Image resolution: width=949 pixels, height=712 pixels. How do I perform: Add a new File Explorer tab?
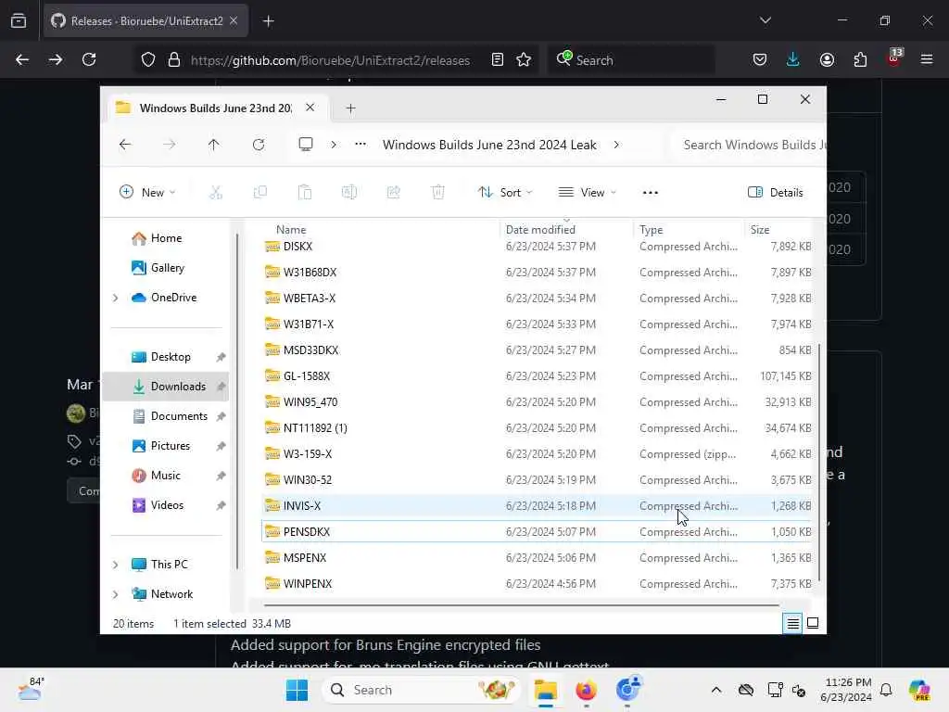pyautogui.click(x=350, y=108)
